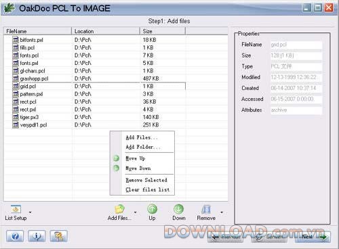Click the Size properties field
The height and width of the screenshot is (249, 339).
(296, 55)
